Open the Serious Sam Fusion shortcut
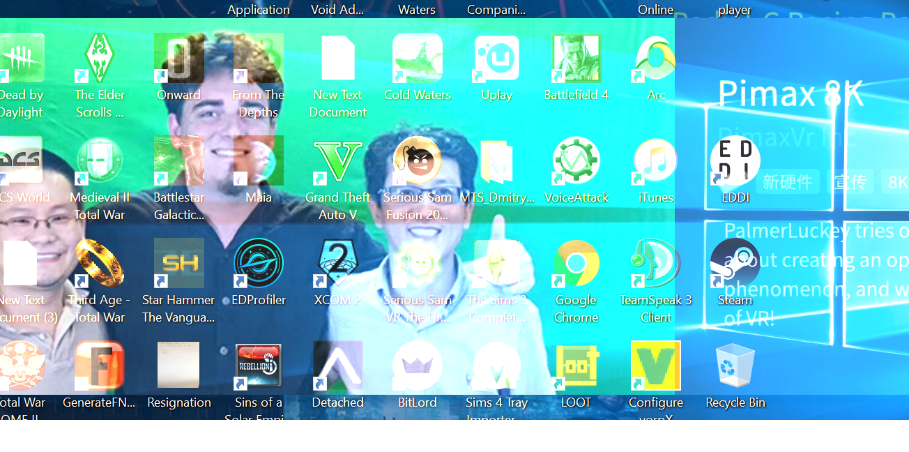Screen dimensions: 909x452 [x=418, y=160]
